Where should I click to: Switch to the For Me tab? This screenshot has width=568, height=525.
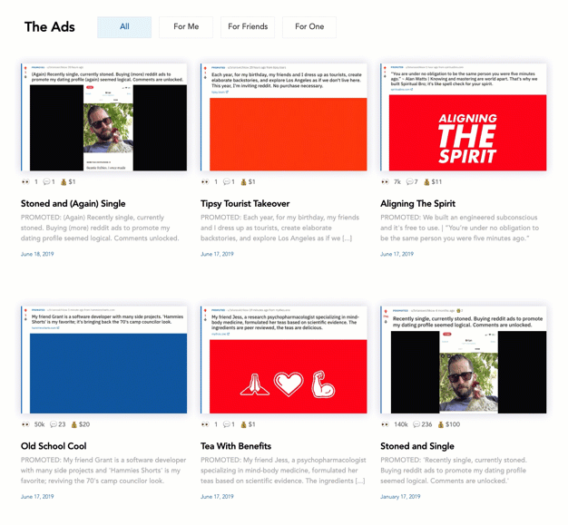(x=186, y=27)
